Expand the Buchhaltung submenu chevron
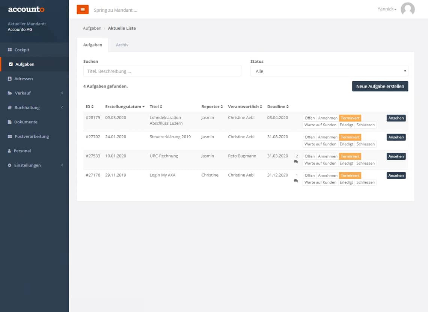Image resolution: width=428 pixels, height=312 pixels. (x=62, y=108)
